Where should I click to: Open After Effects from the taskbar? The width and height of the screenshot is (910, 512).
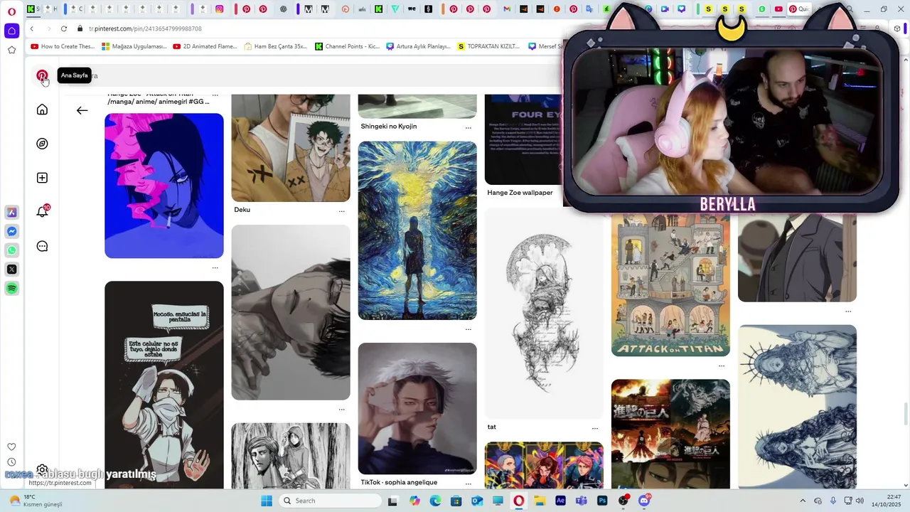(561, 501)
